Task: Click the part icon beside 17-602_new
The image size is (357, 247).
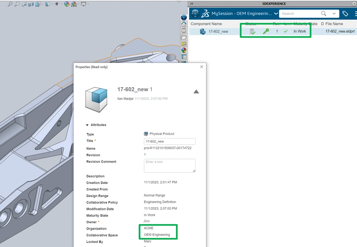Action: pos(202,31)
